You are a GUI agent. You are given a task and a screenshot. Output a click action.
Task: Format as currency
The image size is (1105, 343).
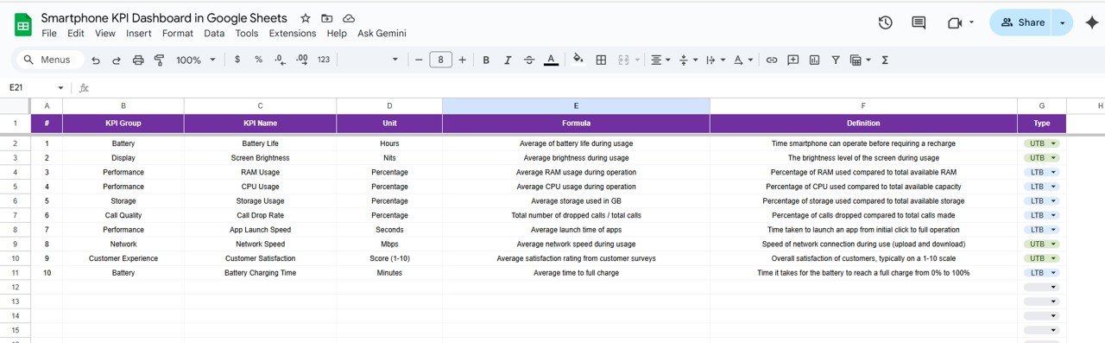point(237,60)
